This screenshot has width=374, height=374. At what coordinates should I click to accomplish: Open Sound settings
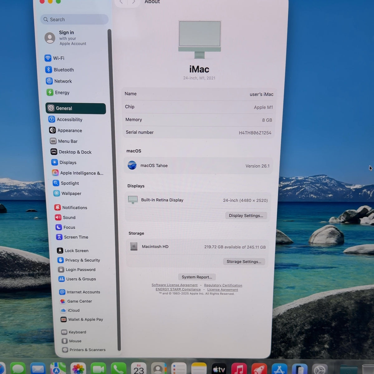tap(65, 218)
